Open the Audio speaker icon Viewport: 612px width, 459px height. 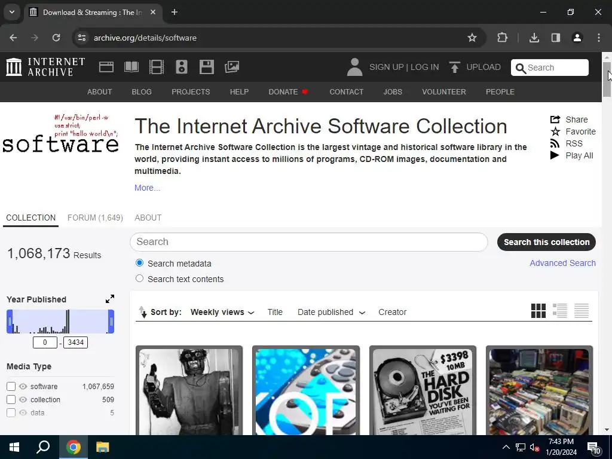tap(182, 67)
